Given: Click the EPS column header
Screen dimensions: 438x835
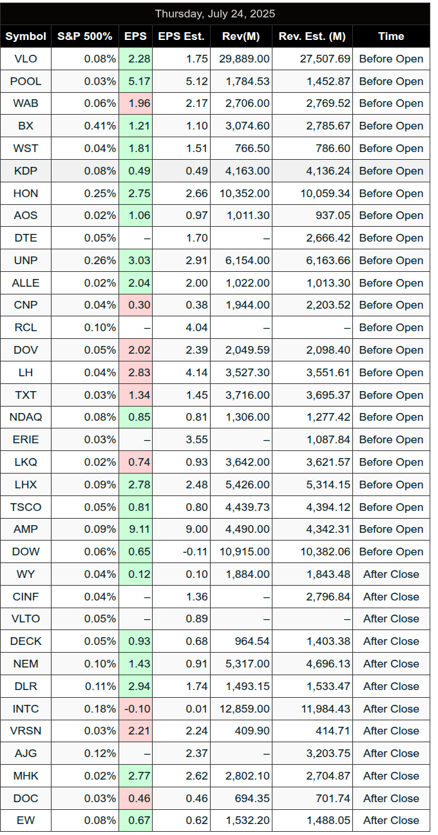Looking at the screenshot, I should coord(135,36).
